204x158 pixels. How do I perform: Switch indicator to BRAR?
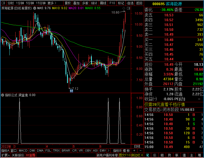66,151
